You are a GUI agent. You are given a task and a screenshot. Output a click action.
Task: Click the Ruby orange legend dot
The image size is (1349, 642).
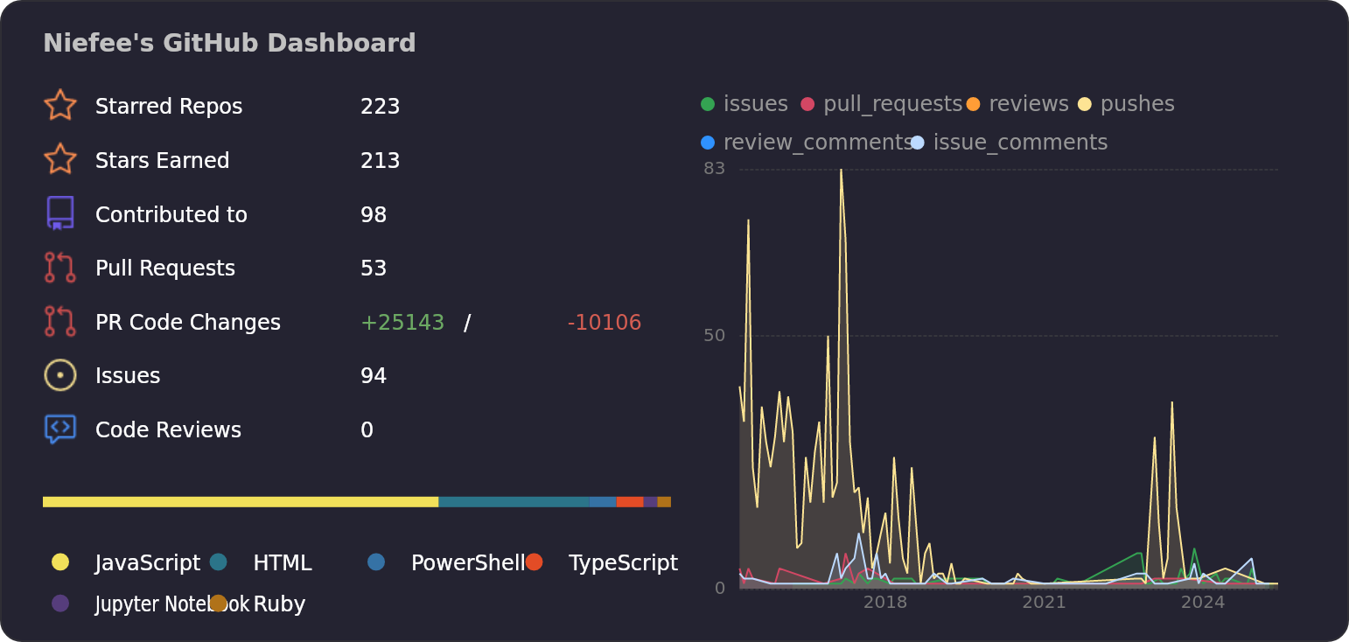click(x=218, y=603)
